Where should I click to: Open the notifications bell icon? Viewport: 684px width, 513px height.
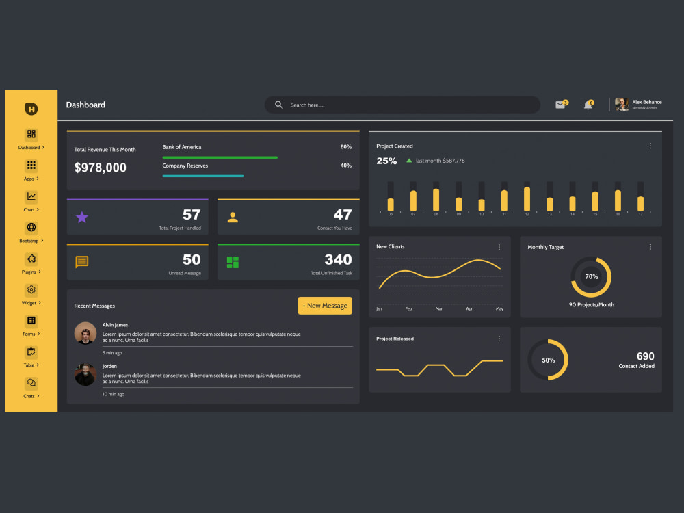coord(588,105)
